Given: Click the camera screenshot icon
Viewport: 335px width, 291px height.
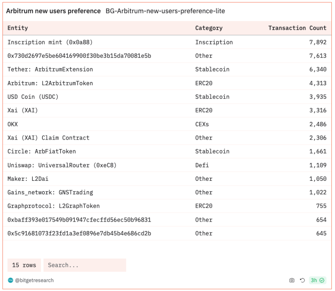Looking at the screenshot, I should [x=292, y=280].
